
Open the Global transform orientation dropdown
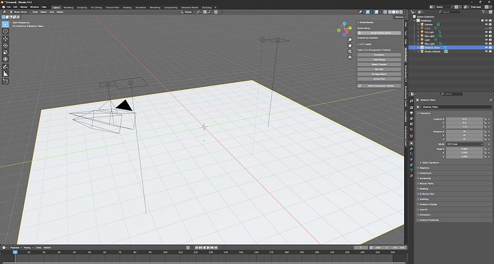[187, 12]
